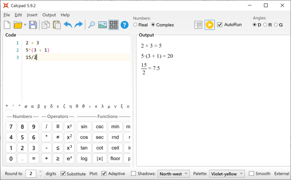This screenshot has height=180, width=291.
Task: Click the floor function button
Action: [x=115, y=159]
